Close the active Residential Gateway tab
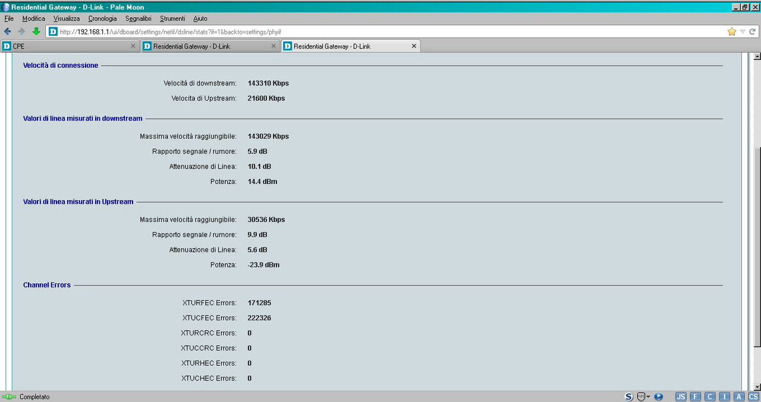Viewport: 761px width, 402px height. click(x=414, y=46)
